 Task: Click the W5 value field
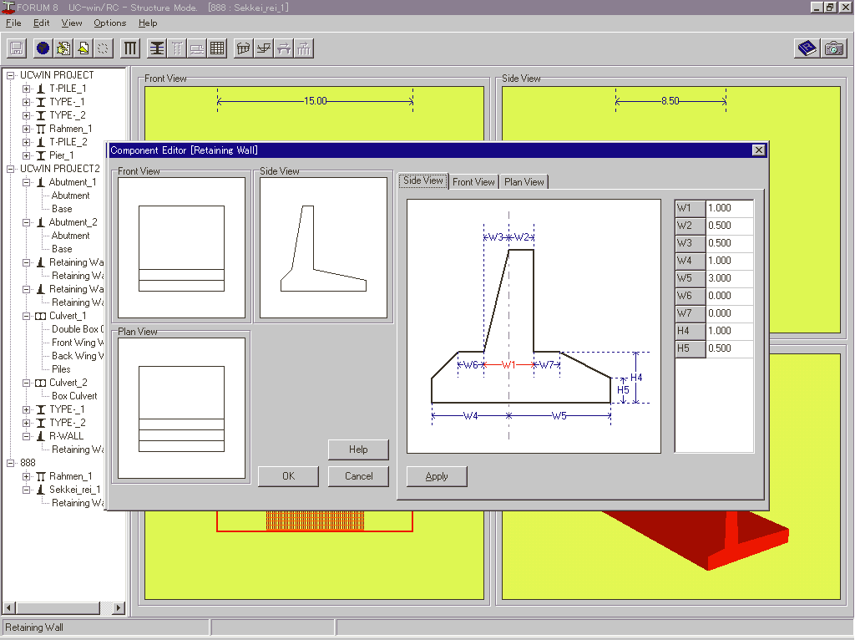[729, 278]
